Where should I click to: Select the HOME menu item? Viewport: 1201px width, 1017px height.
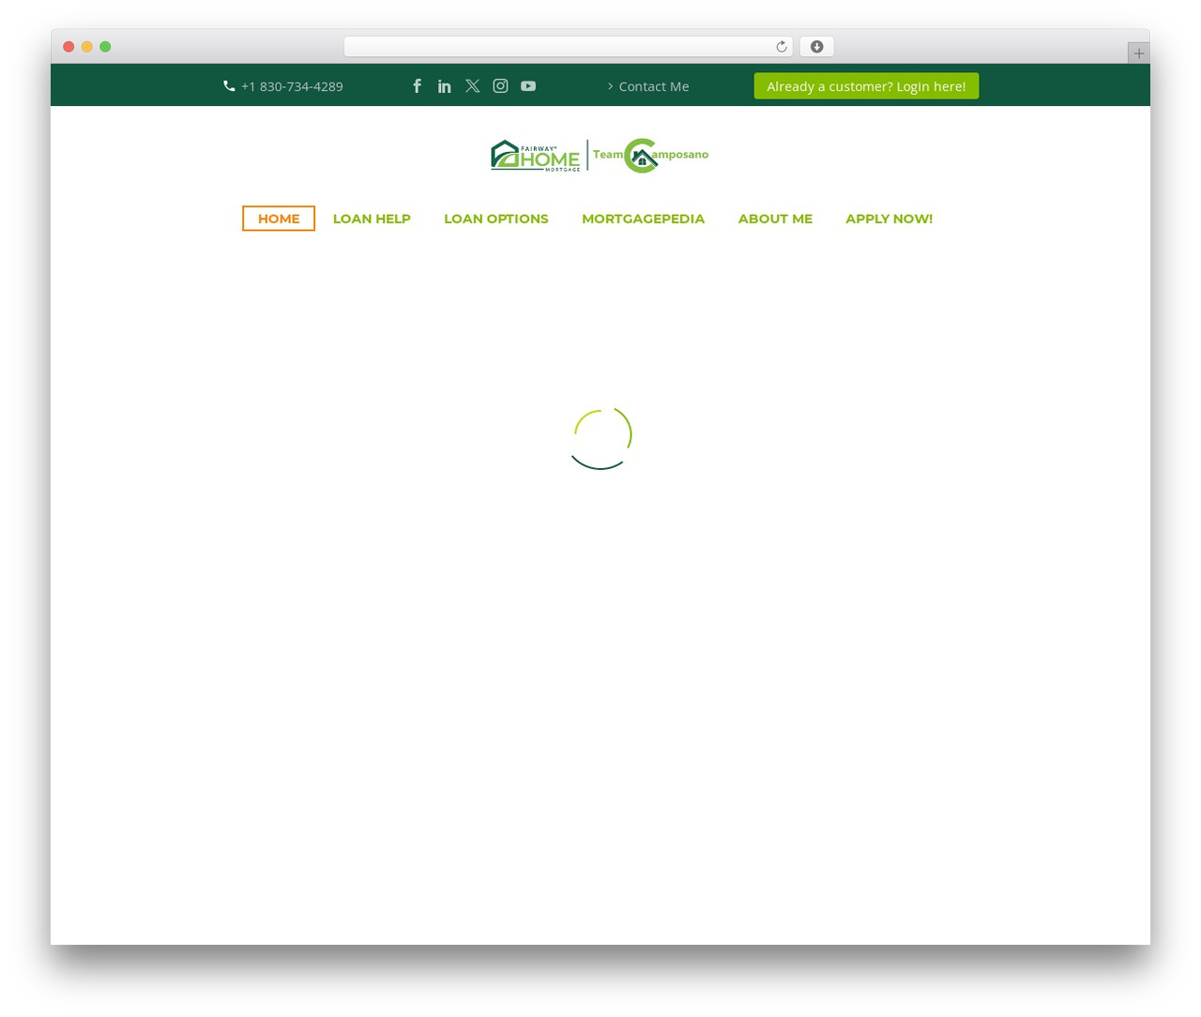(x=279, y=219)
